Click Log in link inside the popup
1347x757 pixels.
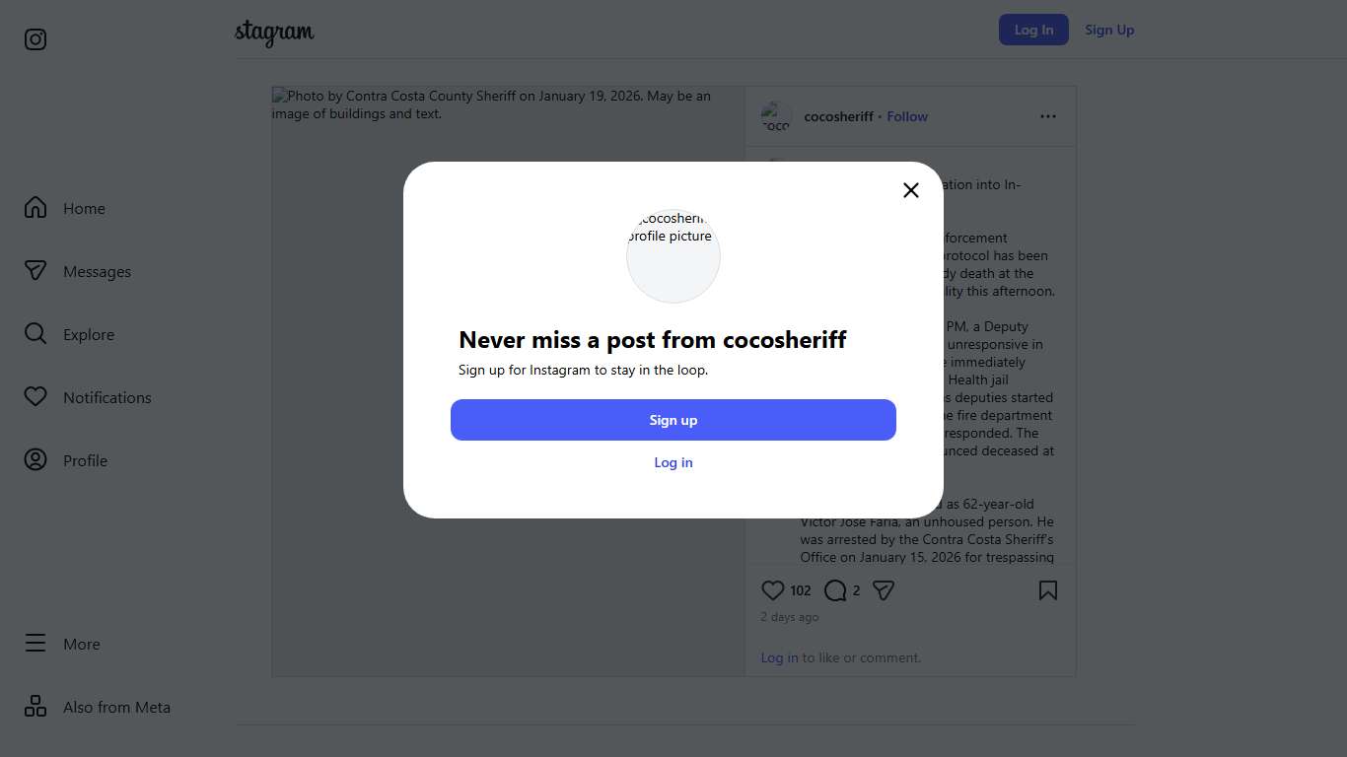(x=673, y=462)
